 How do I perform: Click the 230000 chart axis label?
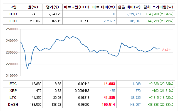12,52
